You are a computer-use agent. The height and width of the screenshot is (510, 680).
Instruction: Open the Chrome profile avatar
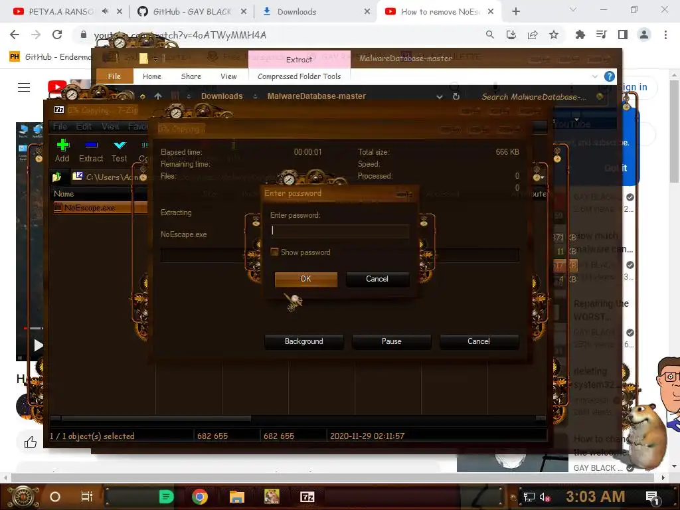pyautogui.click(x=644, y=35)
